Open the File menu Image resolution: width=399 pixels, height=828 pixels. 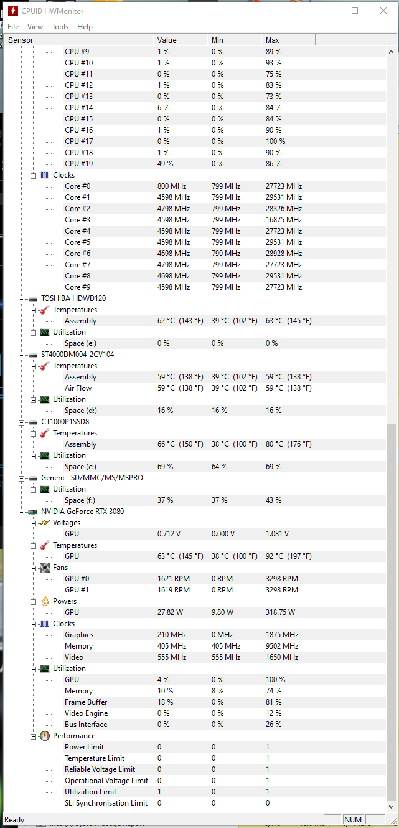point(13,27)
